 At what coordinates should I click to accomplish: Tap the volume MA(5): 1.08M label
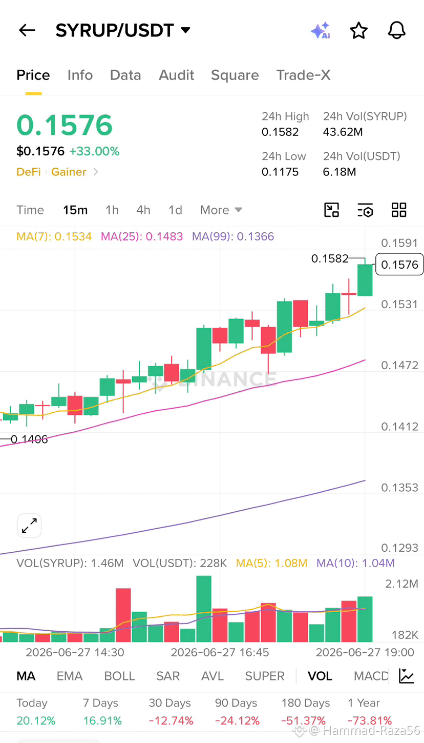271,563
